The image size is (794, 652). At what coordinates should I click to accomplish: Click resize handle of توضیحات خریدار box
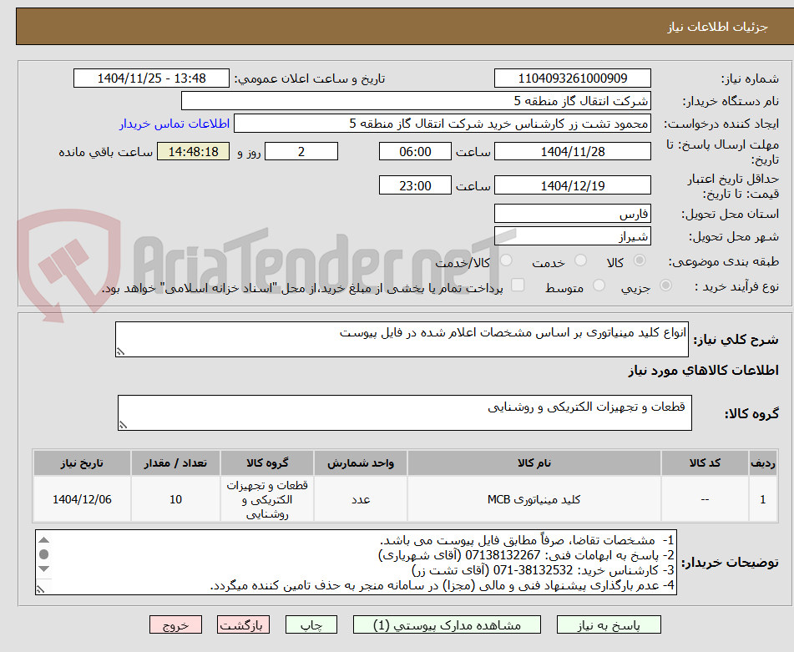[x=41, y=589]
